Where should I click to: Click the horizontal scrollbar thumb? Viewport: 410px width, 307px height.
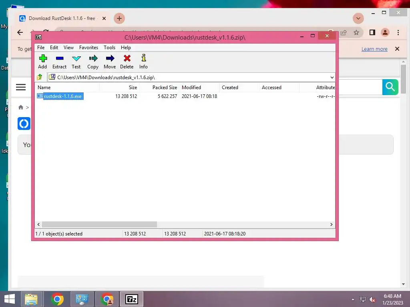(100, 224)
